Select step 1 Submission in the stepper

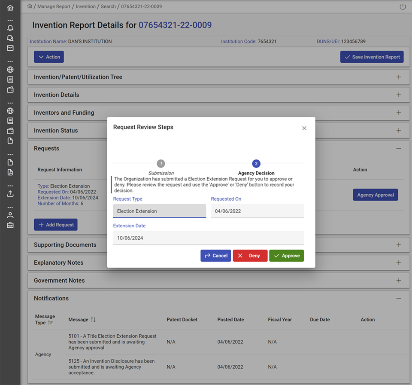161,164
